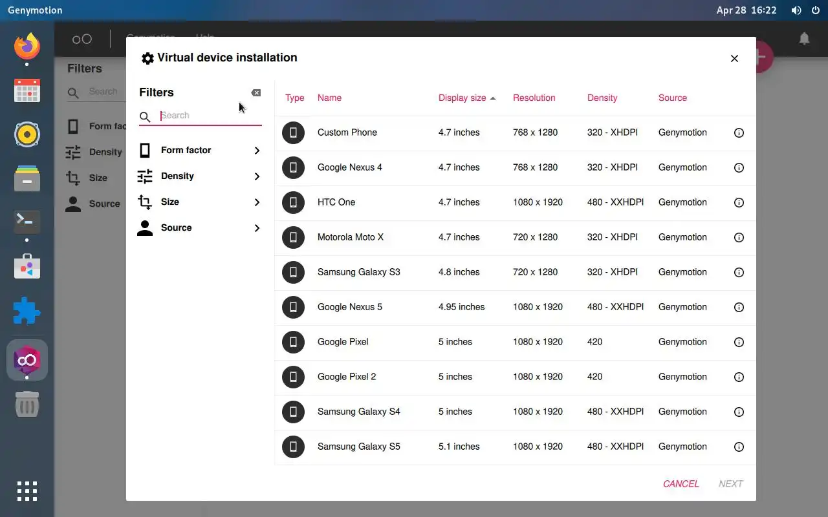Open info for Google Pixel 2

pos(739,377)
